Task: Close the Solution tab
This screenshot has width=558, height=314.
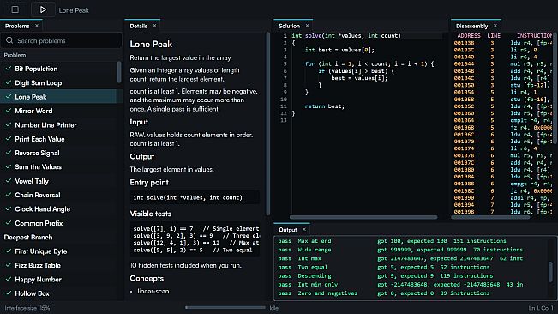Action: tap(307, 26)
